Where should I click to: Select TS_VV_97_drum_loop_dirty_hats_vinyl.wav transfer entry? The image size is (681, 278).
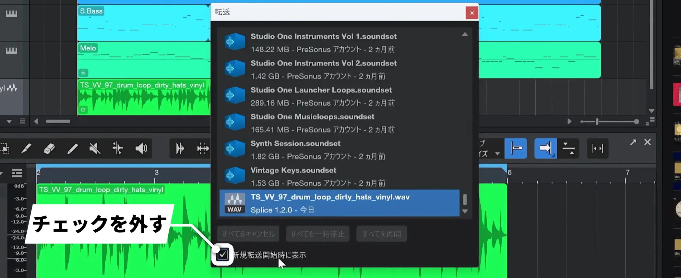tap(339, 203)
